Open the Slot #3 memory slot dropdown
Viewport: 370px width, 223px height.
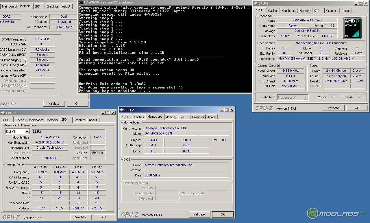pos(27,132)
